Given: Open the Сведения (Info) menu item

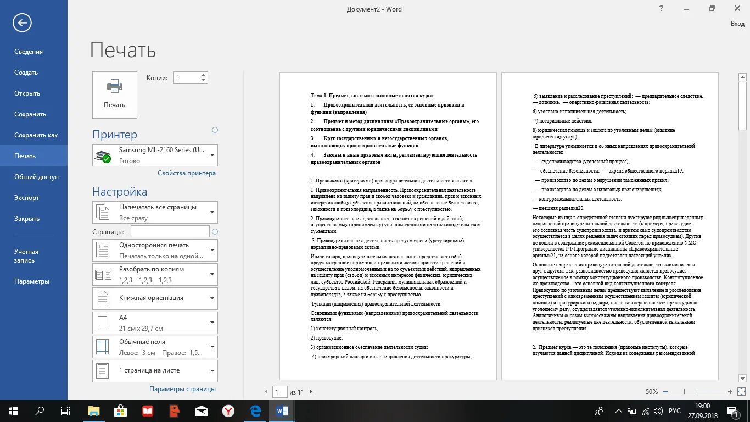Looking at the screenshot, I should click(x=34, y=52).
